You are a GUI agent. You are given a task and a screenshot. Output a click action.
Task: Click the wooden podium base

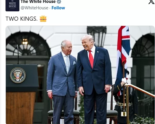click(x=21, y=108)
